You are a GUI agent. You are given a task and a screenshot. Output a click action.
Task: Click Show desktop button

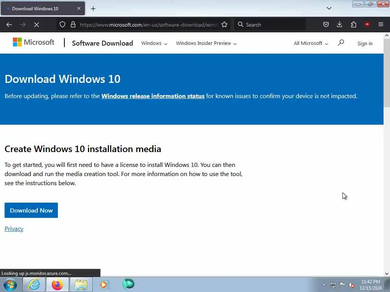pos(387,284)
